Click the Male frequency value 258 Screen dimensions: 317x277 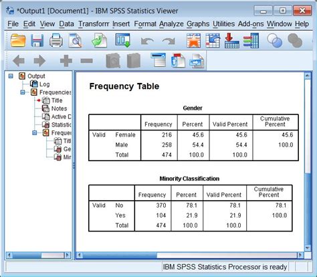click(x=167, y=145)
